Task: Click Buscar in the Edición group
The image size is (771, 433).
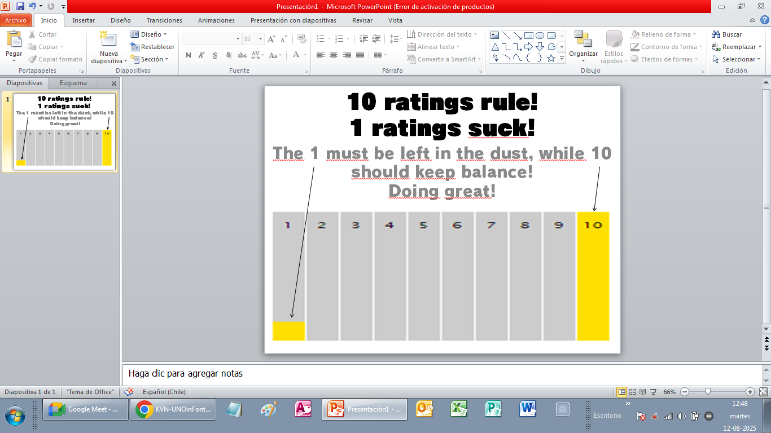Action: point(727,34)
